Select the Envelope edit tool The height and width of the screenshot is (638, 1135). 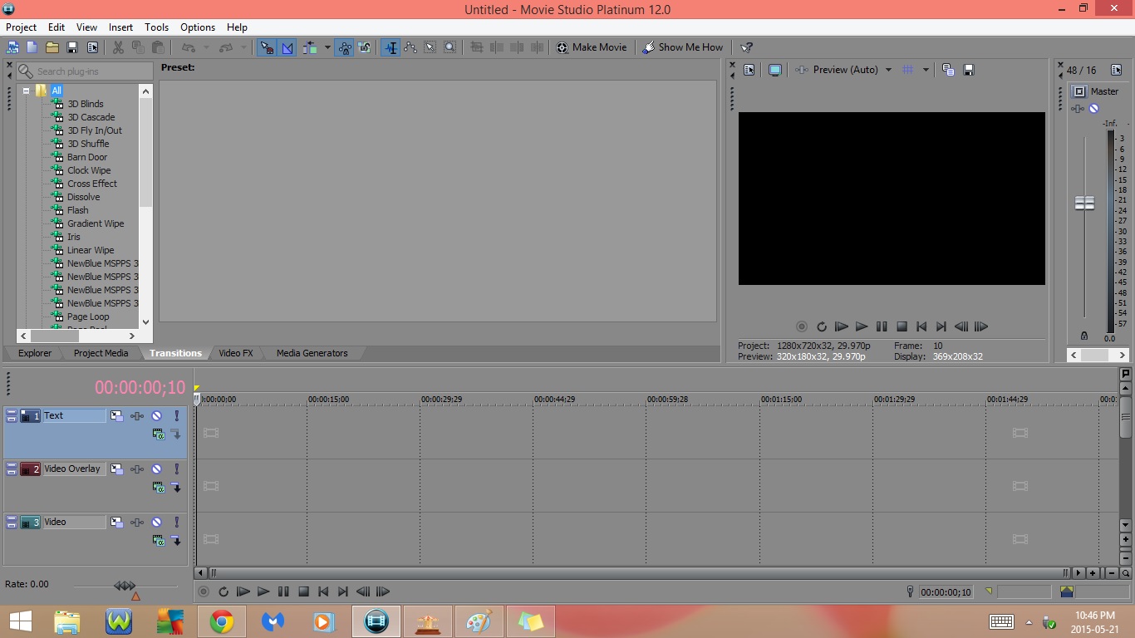[x=410, y=47]
